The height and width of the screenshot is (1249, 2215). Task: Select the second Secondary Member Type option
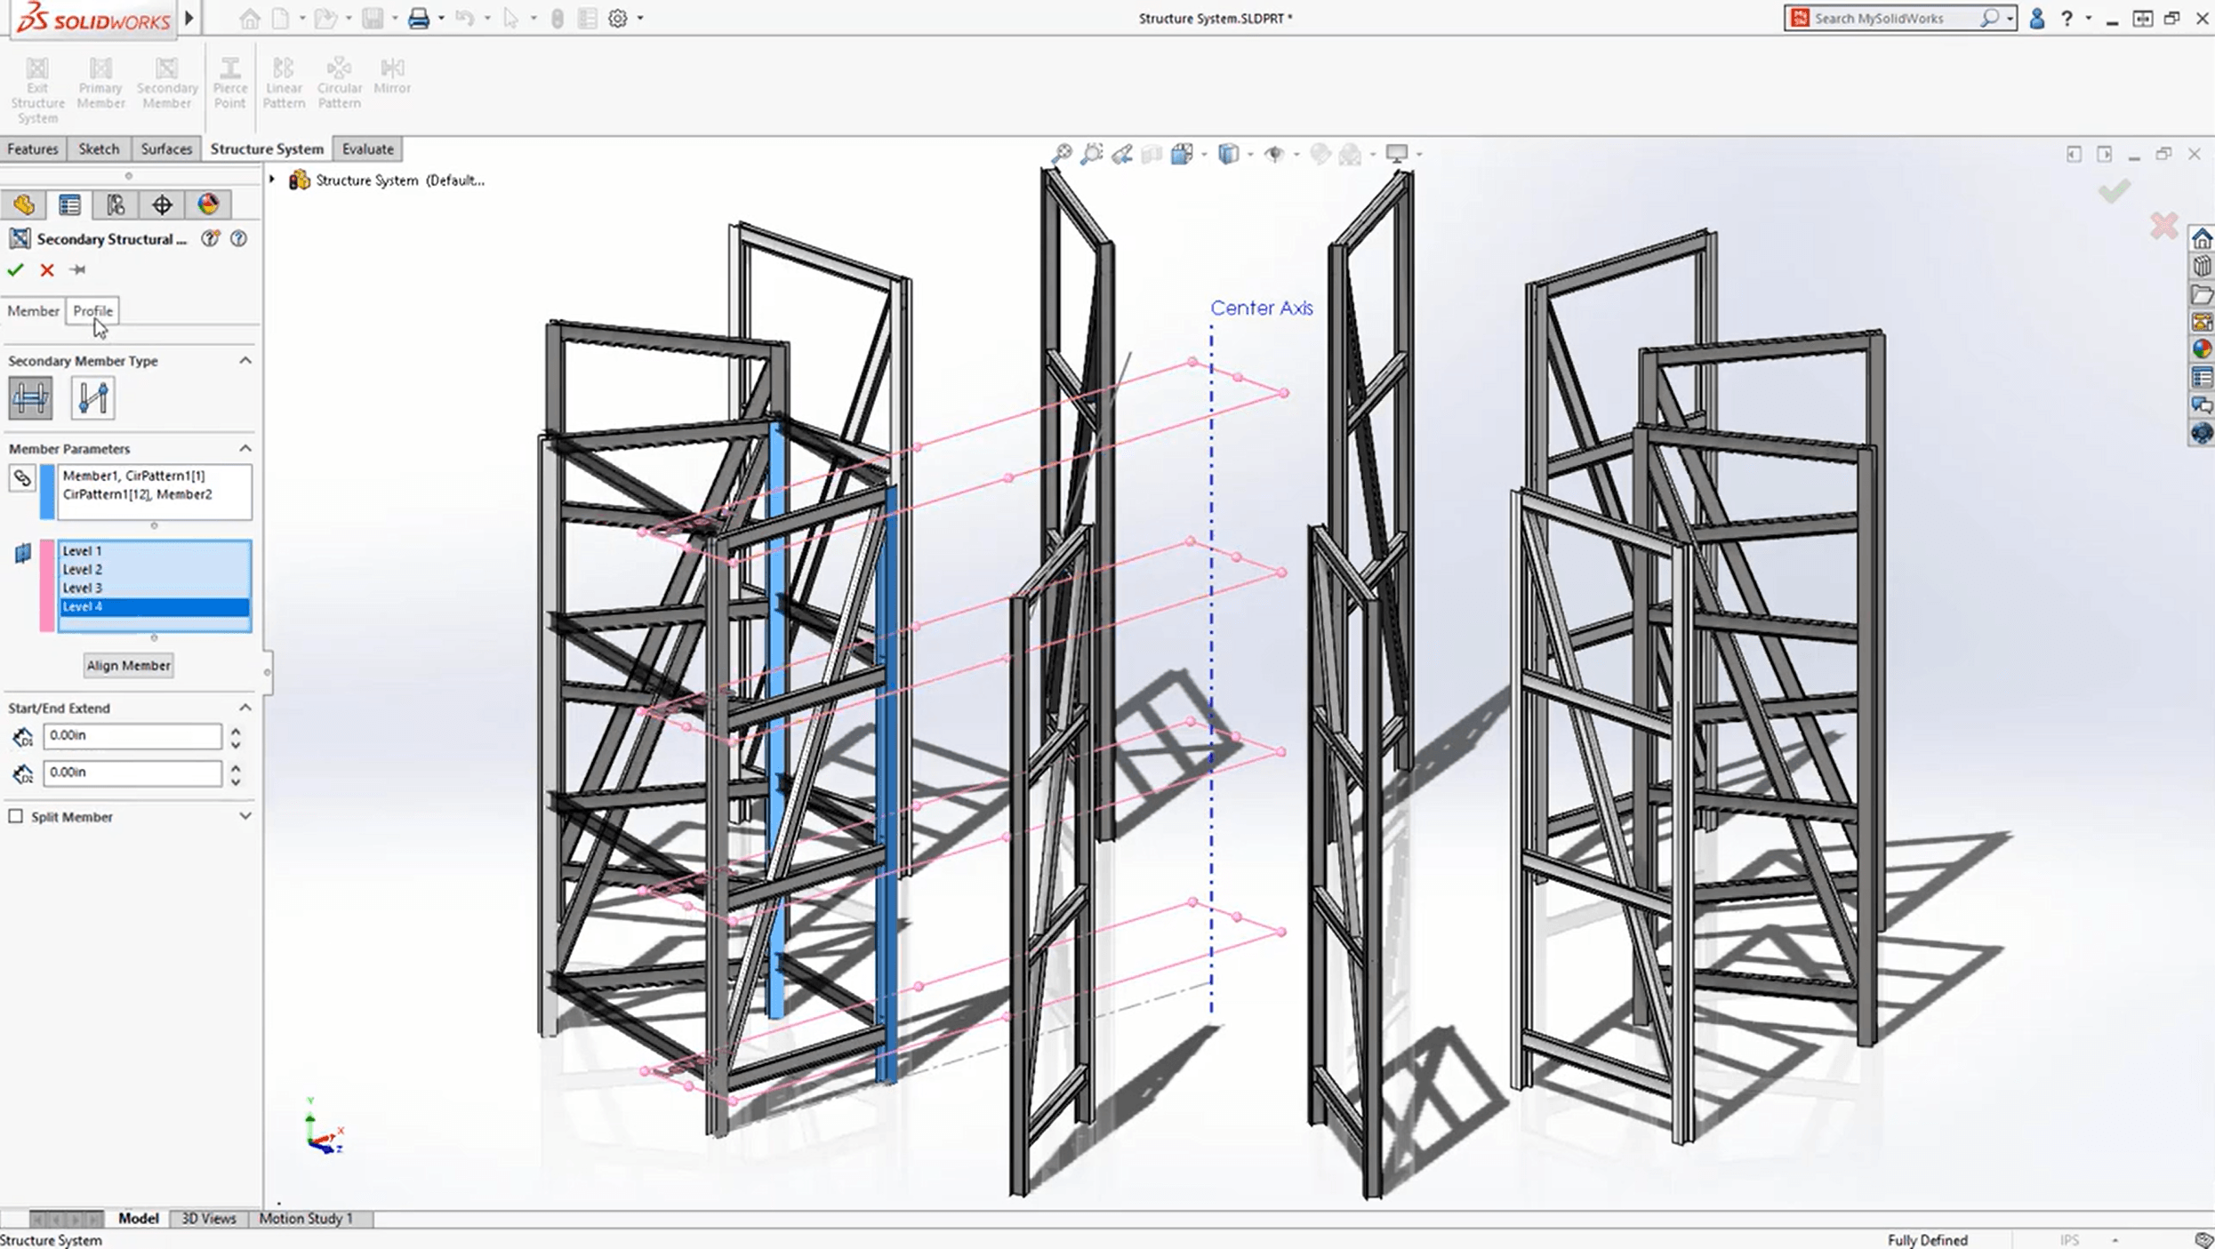[x=93, y=397]
